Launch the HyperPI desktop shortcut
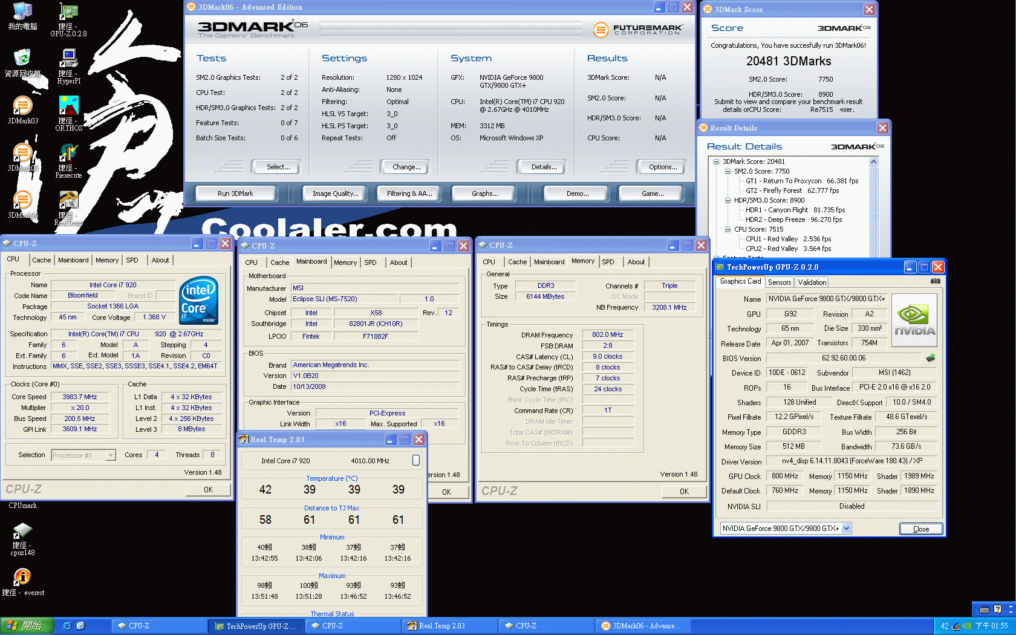Image resolution: width=1016 pixels, height=635 pixels. (x=68, y=67)
